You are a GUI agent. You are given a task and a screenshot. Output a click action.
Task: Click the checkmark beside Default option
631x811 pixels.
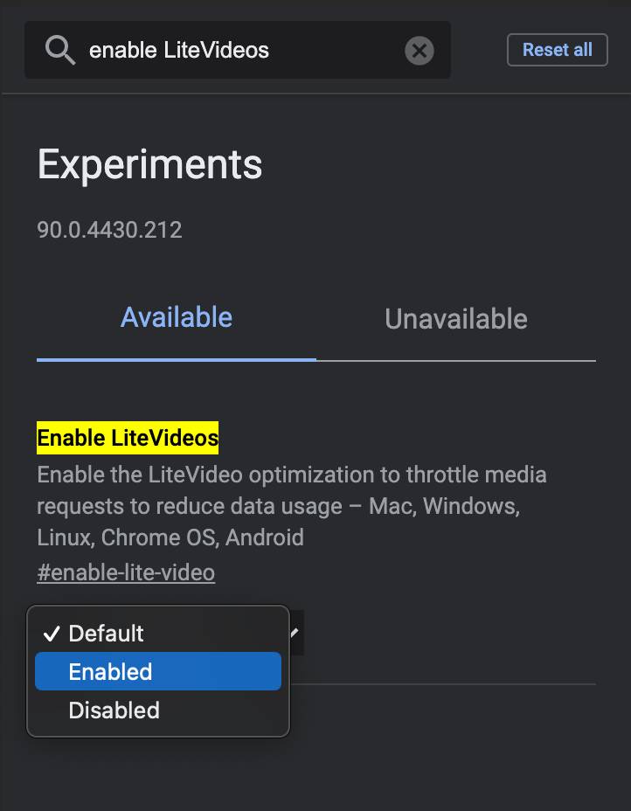[x=51, y=634]
